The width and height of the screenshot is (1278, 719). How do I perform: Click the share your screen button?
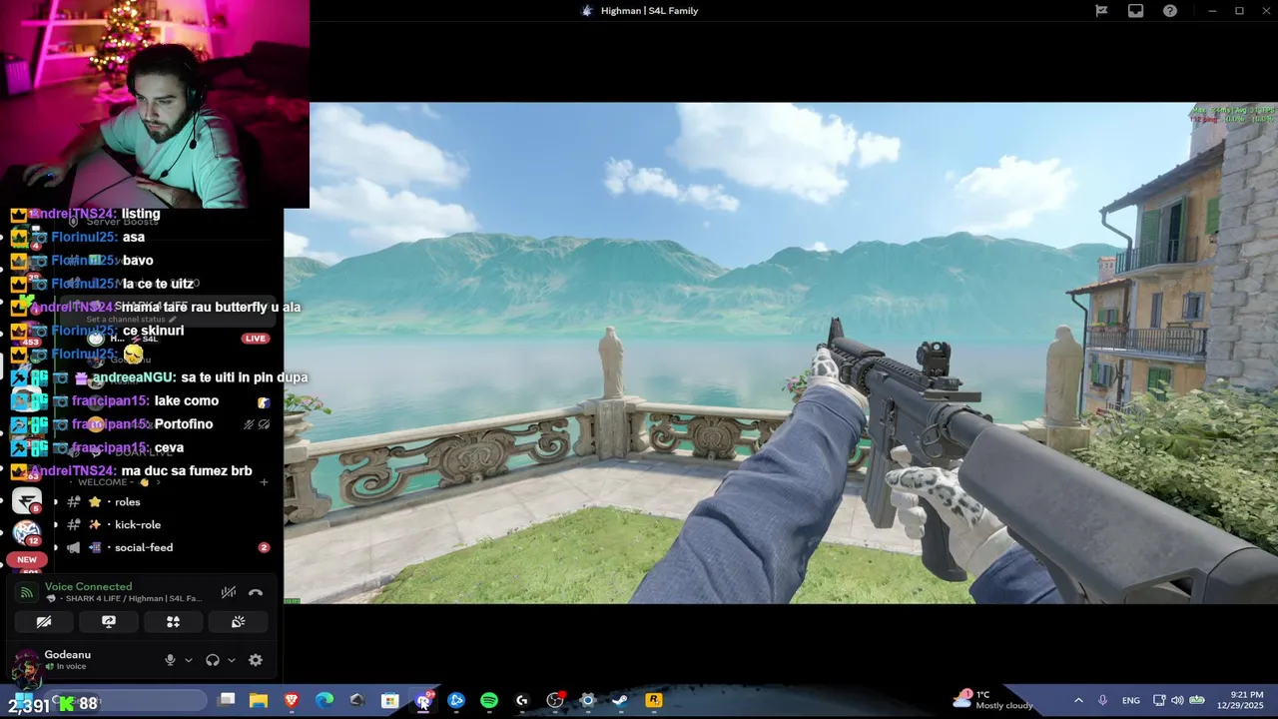pos(109,621)
